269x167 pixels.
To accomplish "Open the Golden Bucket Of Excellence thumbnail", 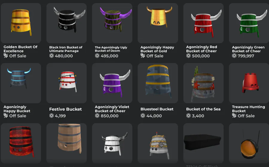I will point(21,23).
